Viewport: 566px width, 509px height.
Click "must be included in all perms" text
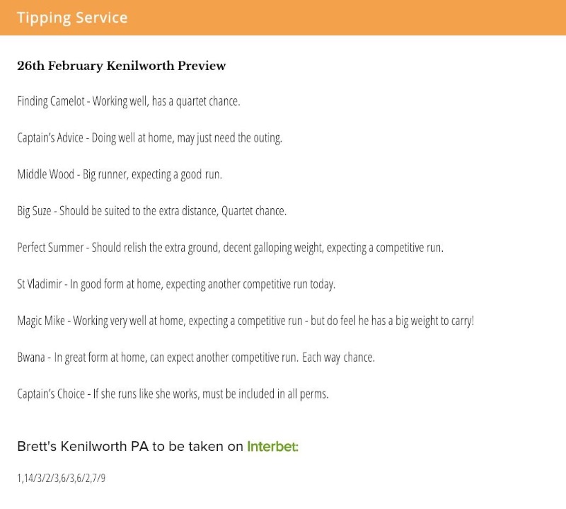[x=265, y=394]
